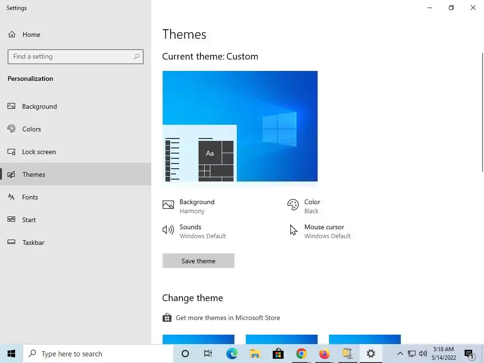Open File Explorer from taskbar
Image resolution: width=484 pixels, height=363 pixels.
pos(255,354)
